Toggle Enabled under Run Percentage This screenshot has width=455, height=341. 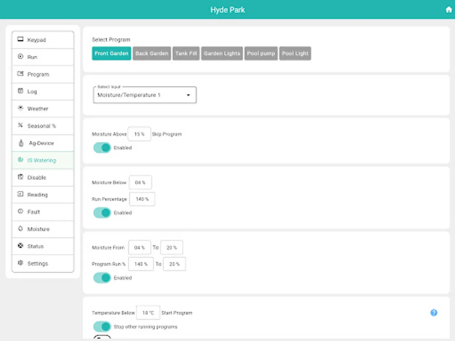click(102, 213)
